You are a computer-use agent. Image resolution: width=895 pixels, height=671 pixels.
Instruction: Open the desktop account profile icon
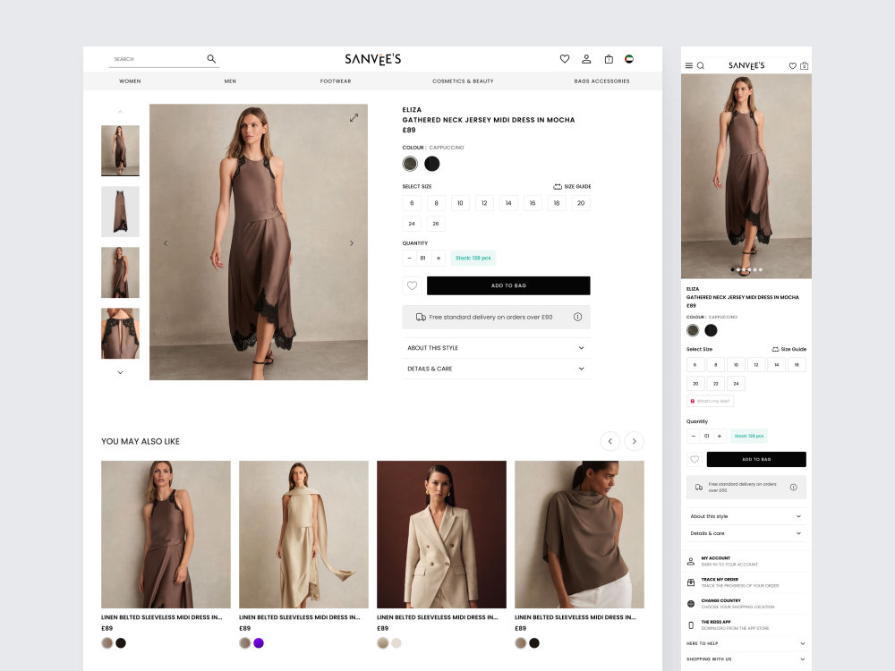(586, 59)
